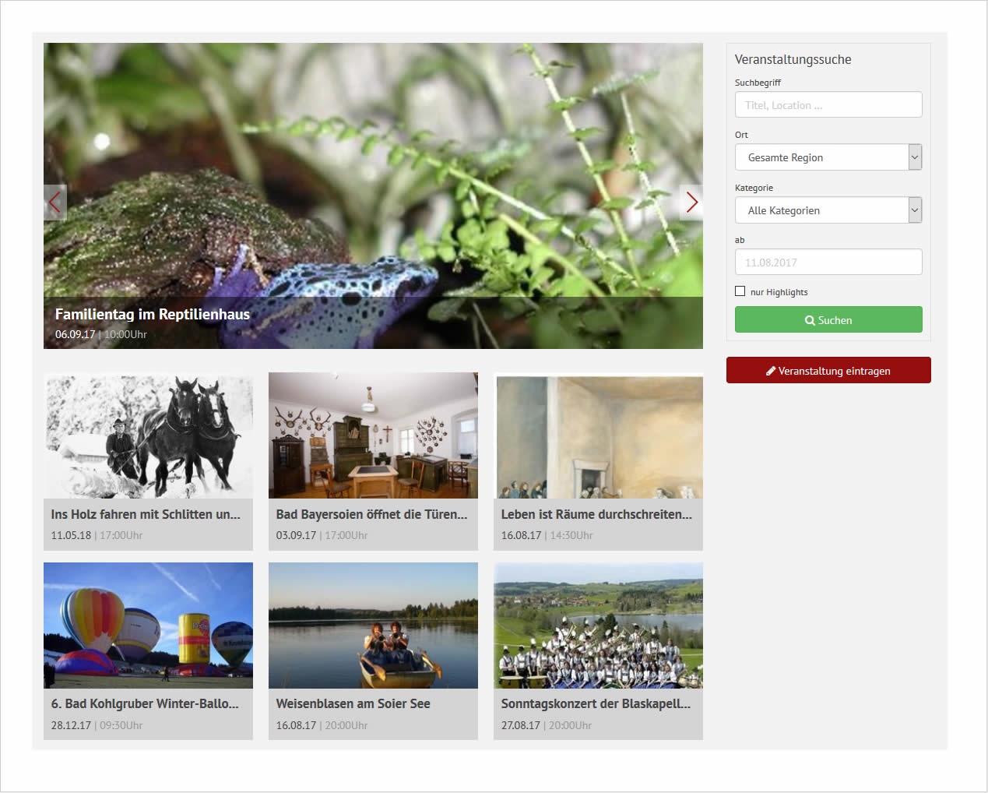Screen dimensions: 988x793
Task: View the lake boat musicians thumbnail
Action: [x=373, y=626]
